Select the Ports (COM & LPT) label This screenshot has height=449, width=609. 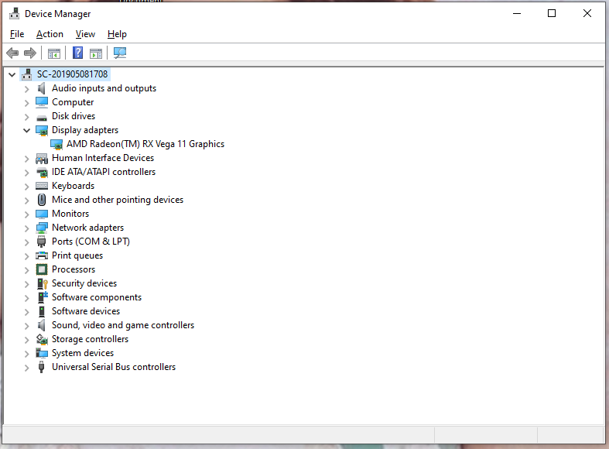(x=91, y=242)
